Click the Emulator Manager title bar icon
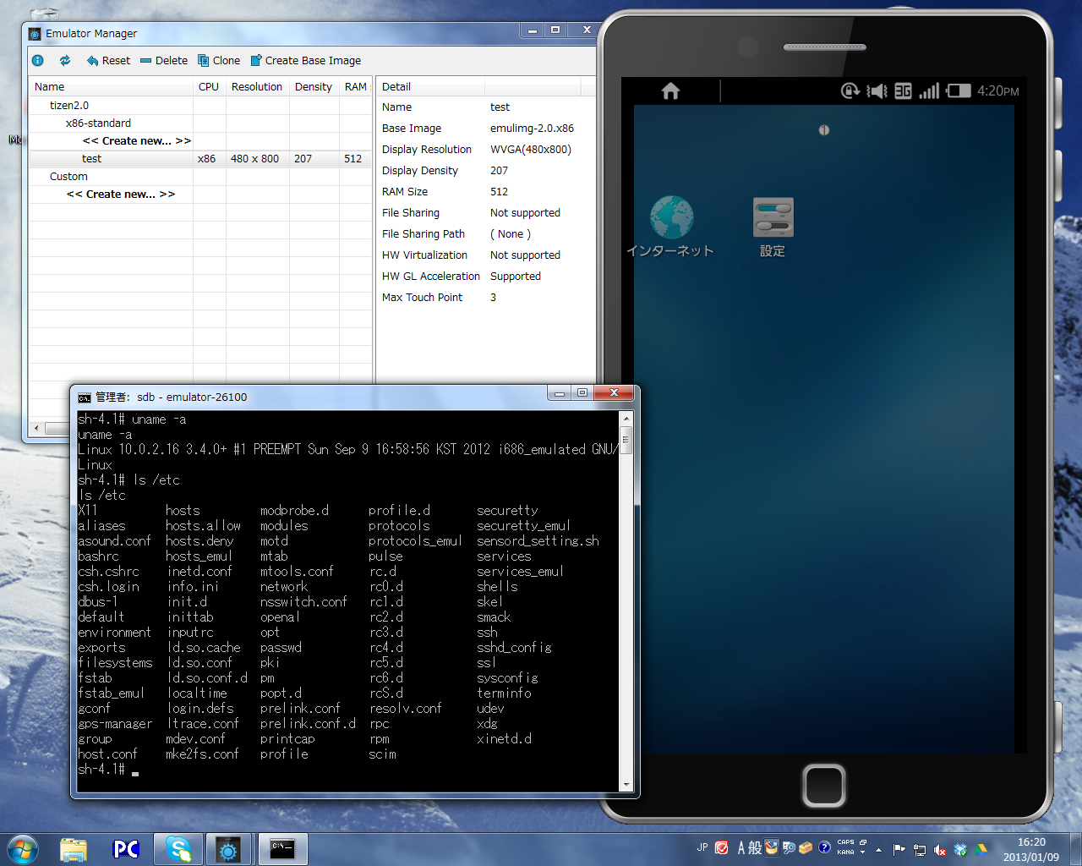The width and height of the screenshot is (1082, 866). tap(35, 34)
